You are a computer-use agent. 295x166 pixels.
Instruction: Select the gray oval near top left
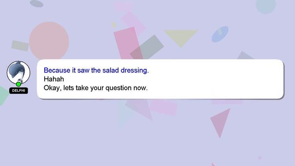(x=36, y=4)
